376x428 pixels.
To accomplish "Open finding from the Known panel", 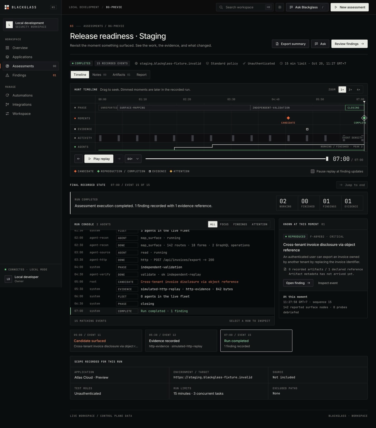I will pyautogui.click(x=298, y=283).
